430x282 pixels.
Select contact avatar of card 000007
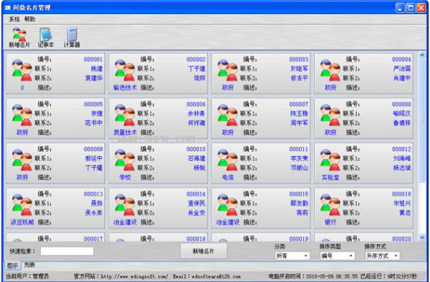click(228, 115)
